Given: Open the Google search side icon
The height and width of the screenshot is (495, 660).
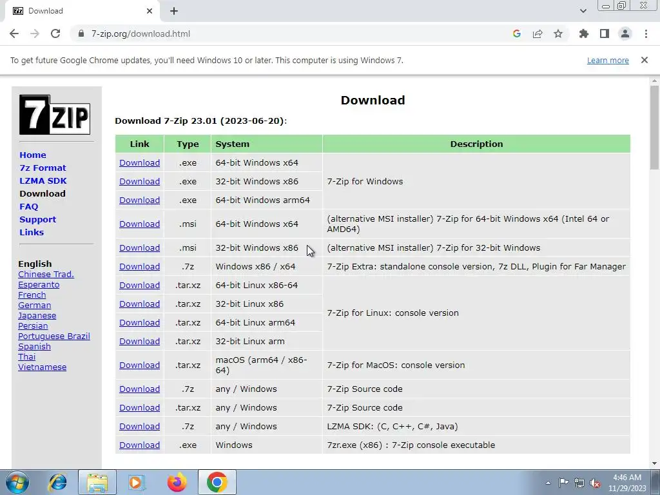Looking at the screenshot, I should click(x=517, y=34).
